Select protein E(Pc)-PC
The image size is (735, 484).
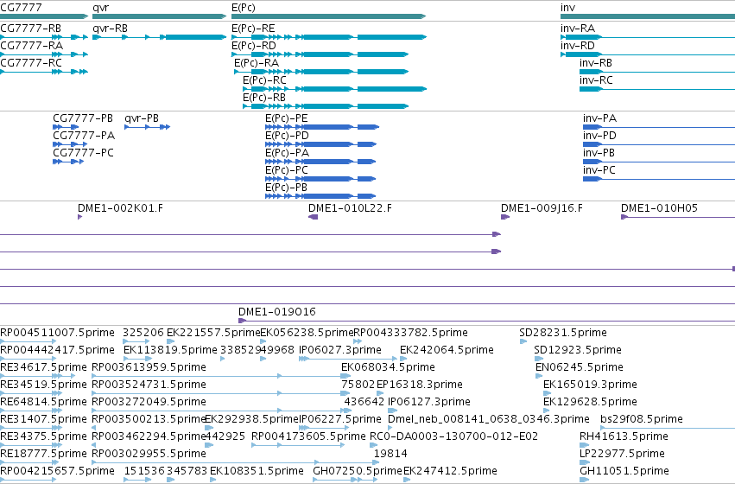coord(287,171)
